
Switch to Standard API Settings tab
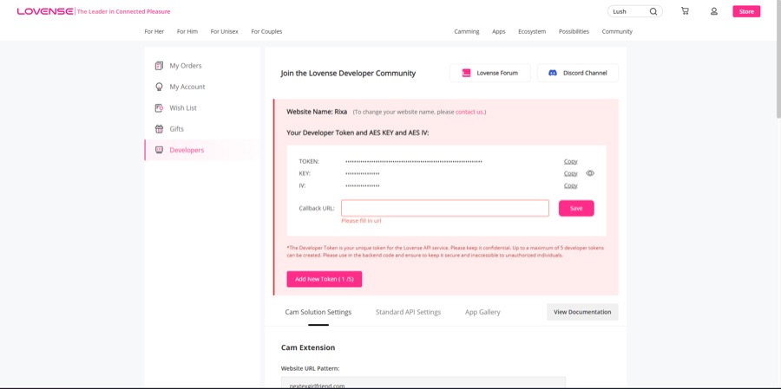point(408,312)
